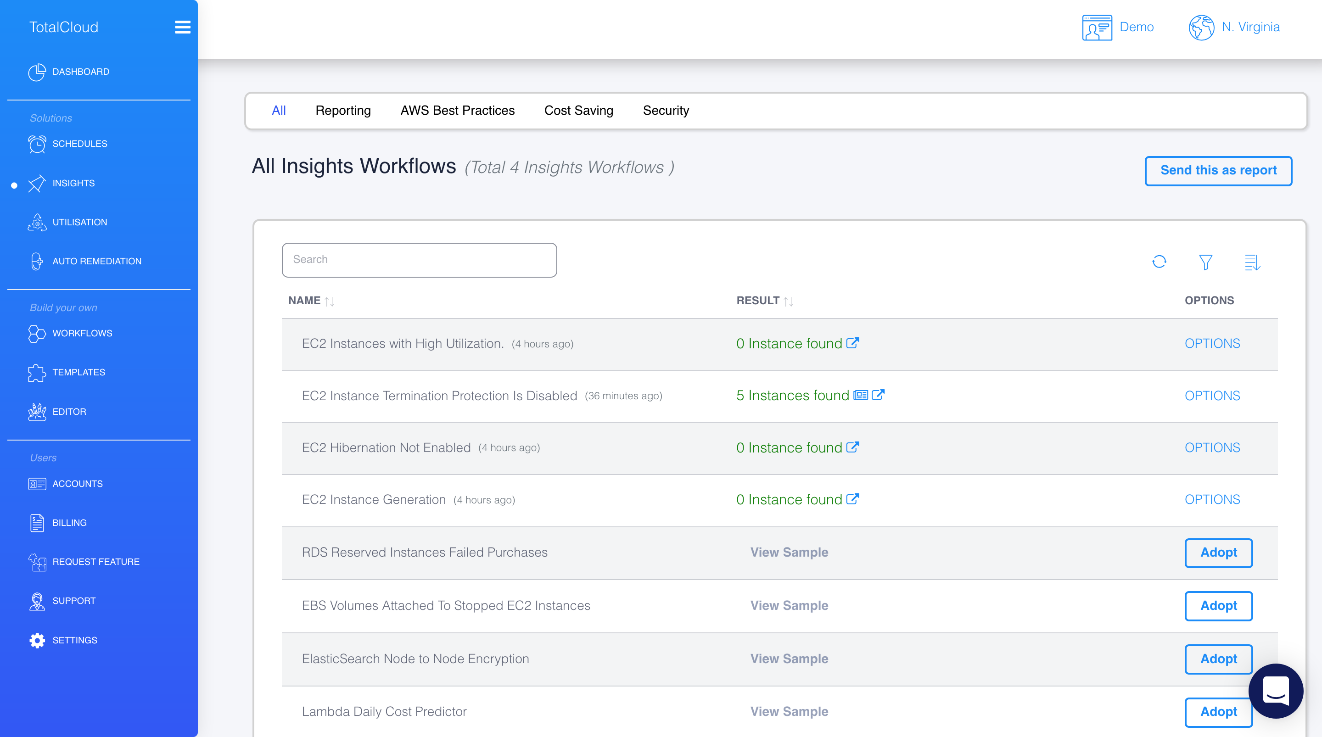The height and width of the screenshot is (737, 1322).
Task: Click '0 Instance found' in EC2 Hibernation row
Action: [789, 447]
